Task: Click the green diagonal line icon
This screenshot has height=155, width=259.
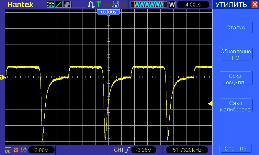Action: pyautogui.click(x=59, y=5)
